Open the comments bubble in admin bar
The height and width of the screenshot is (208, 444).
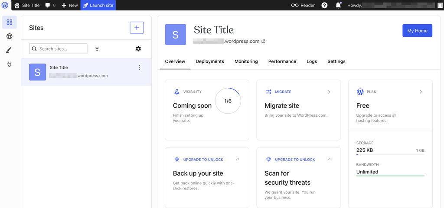[50, 5]
